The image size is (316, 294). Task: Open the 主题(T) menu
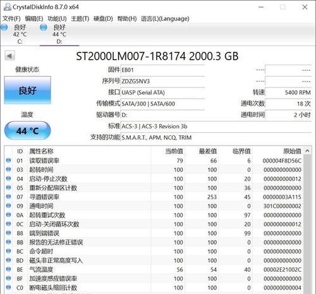80,19
